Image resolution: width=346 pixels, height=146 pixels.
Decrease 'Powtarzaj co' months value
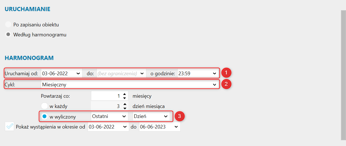click(x=125, y=98)
